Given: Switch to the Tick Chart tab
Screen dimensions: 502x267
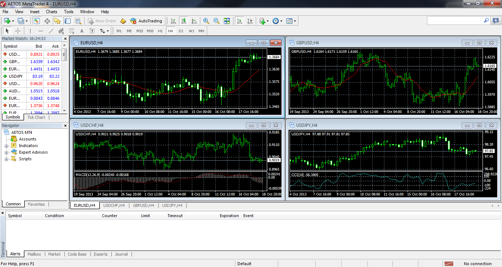Looking at the screenshot, I should click(36, 117).
